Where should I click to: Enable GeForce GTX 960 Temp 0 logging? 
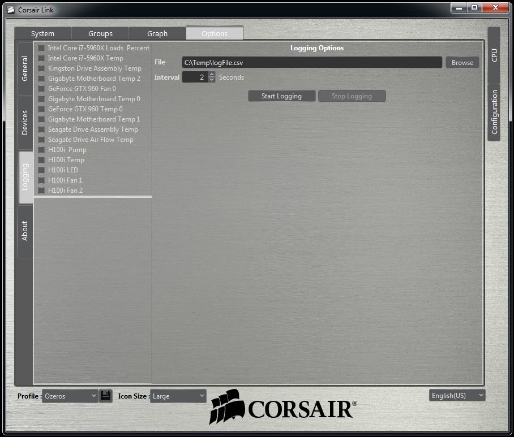coord(41,109)
